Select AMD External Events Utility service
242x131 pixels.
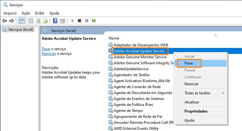click(x=136, y=128)
